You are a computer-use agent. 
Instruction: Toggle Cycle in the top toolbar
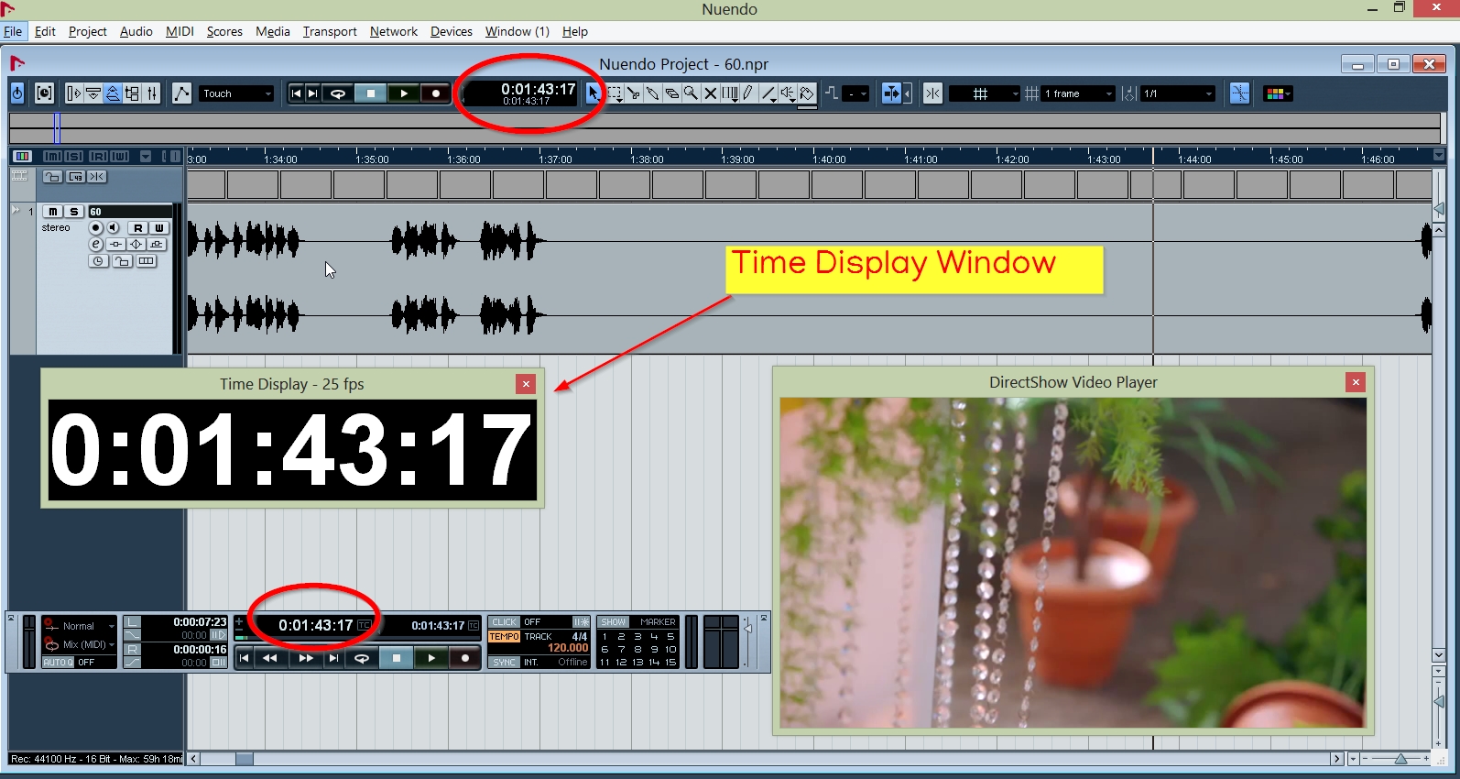pyautogui.click(x=337, y=93)
